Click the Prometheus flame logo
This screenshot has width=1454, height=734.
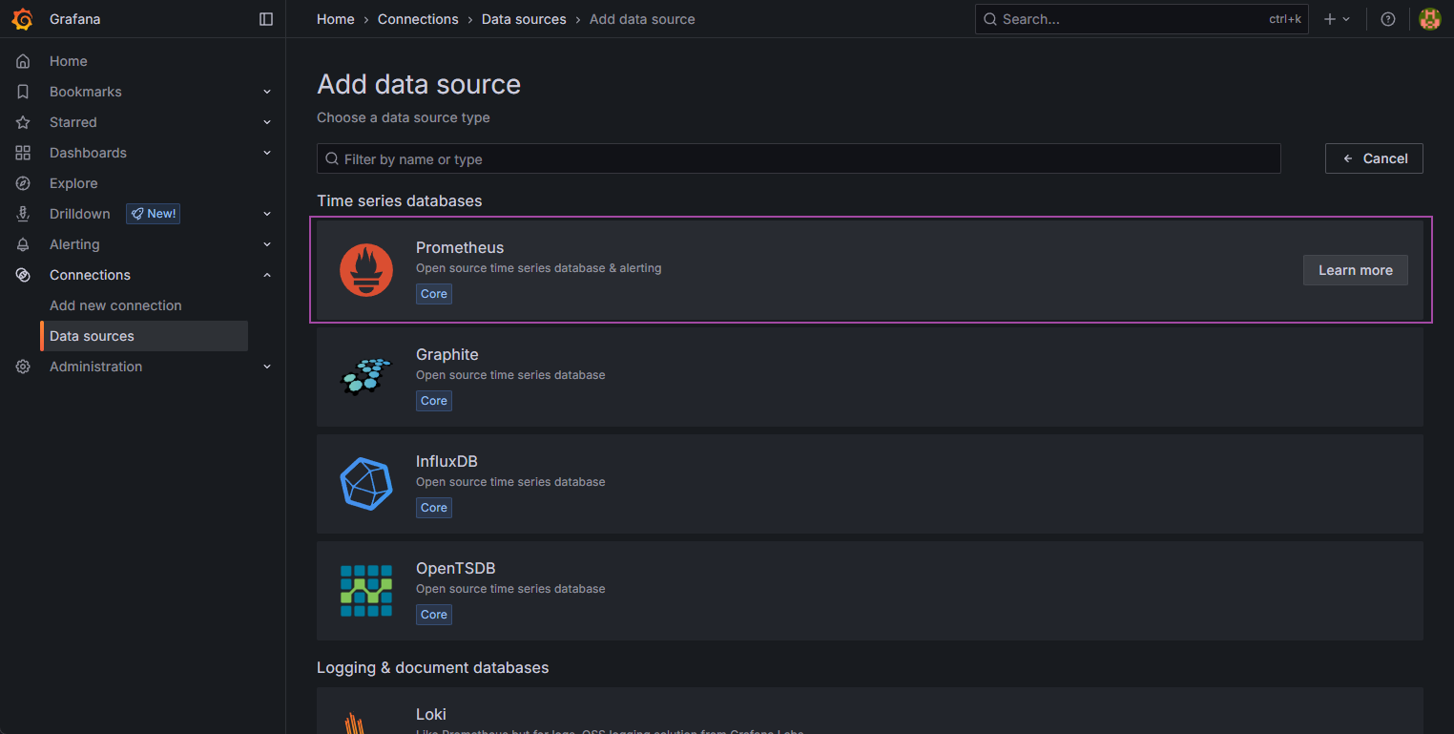coord(366,270)
